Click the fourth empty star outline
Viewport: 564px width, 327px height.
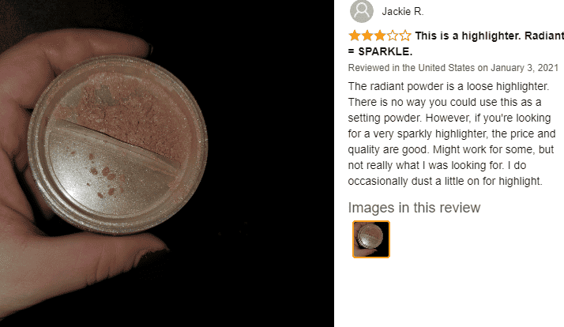coord(393,36)
